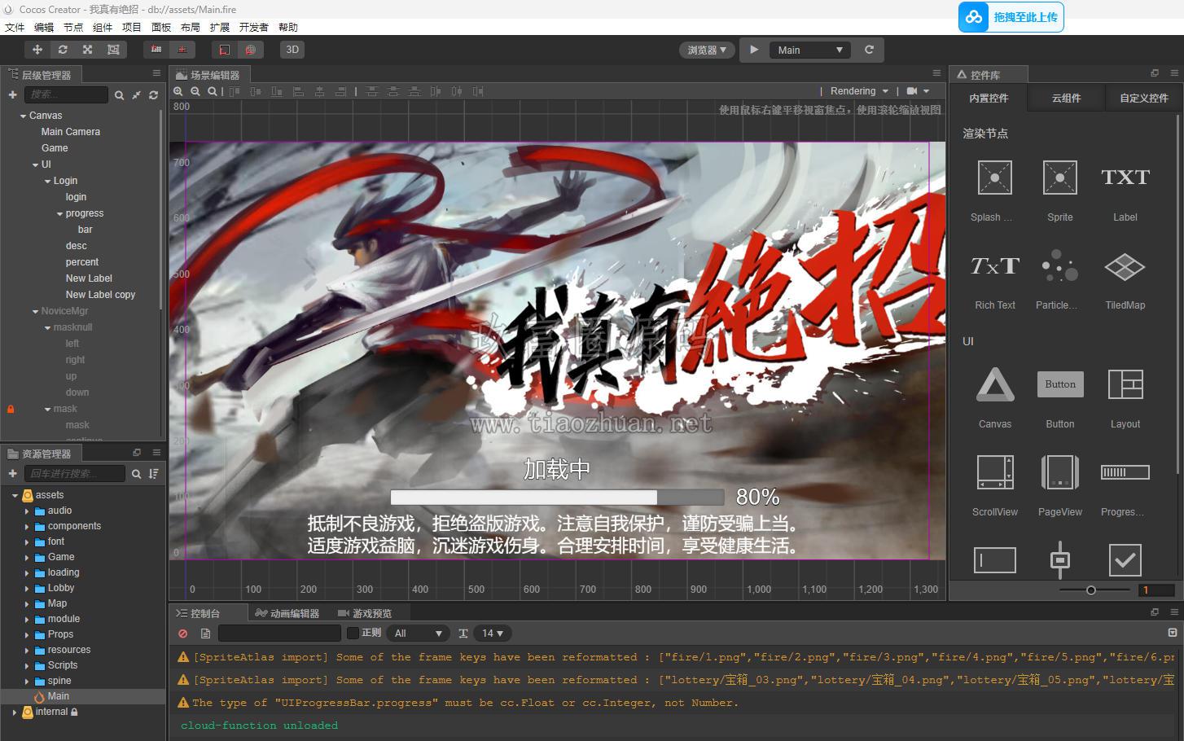Open the 组件 menu
1184x741 pixels.
point(103,28)
